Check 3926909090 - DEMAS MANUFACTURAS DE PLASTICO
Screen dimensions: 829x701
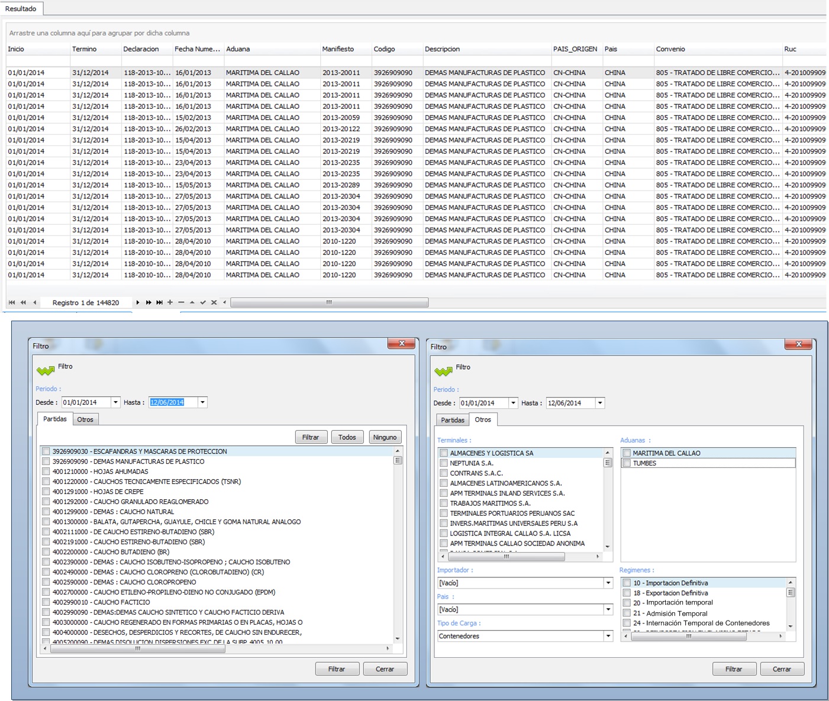click(x=46, y=461)
